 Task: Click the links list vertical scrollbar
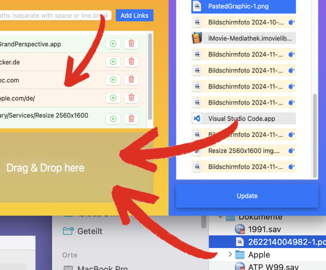[x=150, y=76]
